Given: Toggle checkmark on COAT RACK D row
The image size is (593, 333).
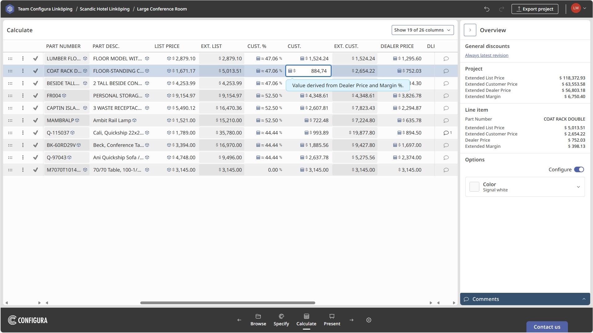Looking at the screenshot, I should [x=36, y=71].
